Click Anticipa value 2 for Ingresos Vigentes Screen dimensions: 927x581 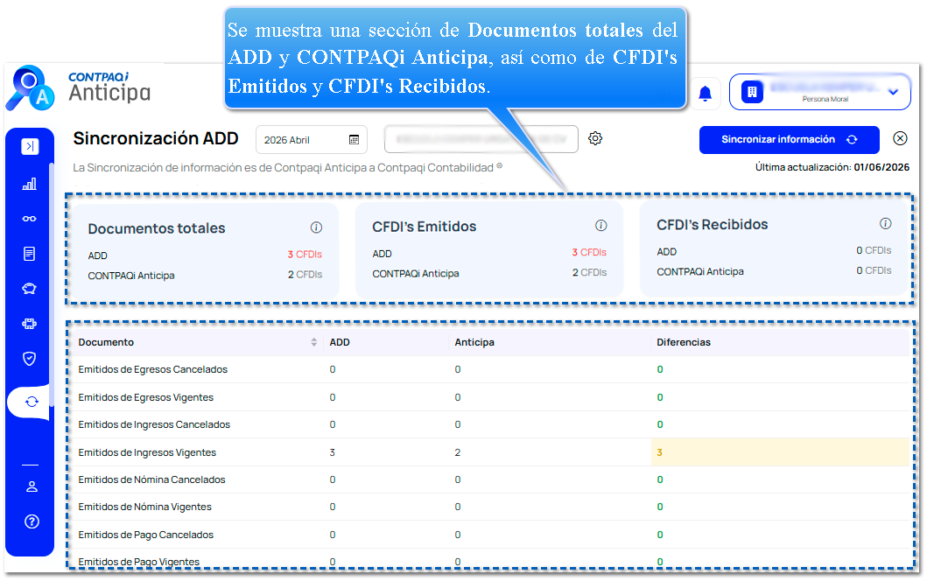pos(458,452)
